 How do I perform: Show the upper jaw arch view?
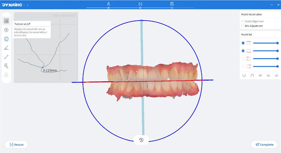pyautogui.click(x=252, y=75)
